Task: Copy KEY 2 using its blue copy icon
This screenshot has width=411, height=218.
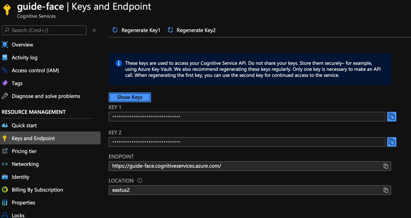Action: pyautogui.click(x=392, y=142)
